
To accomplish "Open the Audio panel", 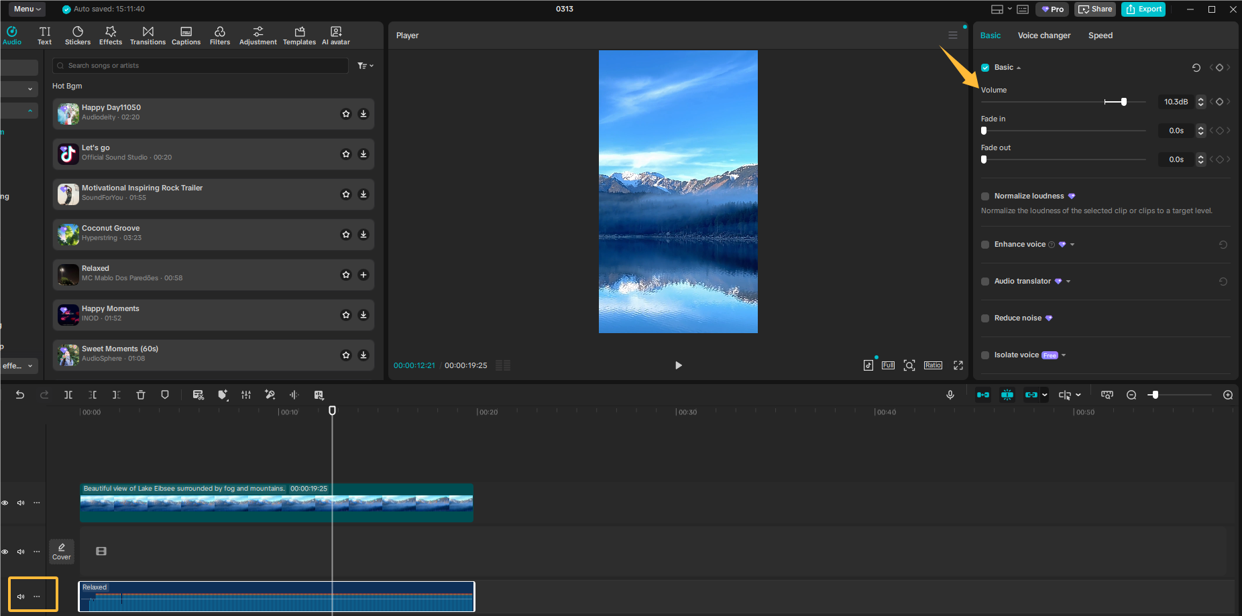I will 11,35.
